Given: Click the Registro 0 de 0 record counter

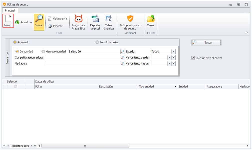Looking at the screenshot, I should 20,146.
